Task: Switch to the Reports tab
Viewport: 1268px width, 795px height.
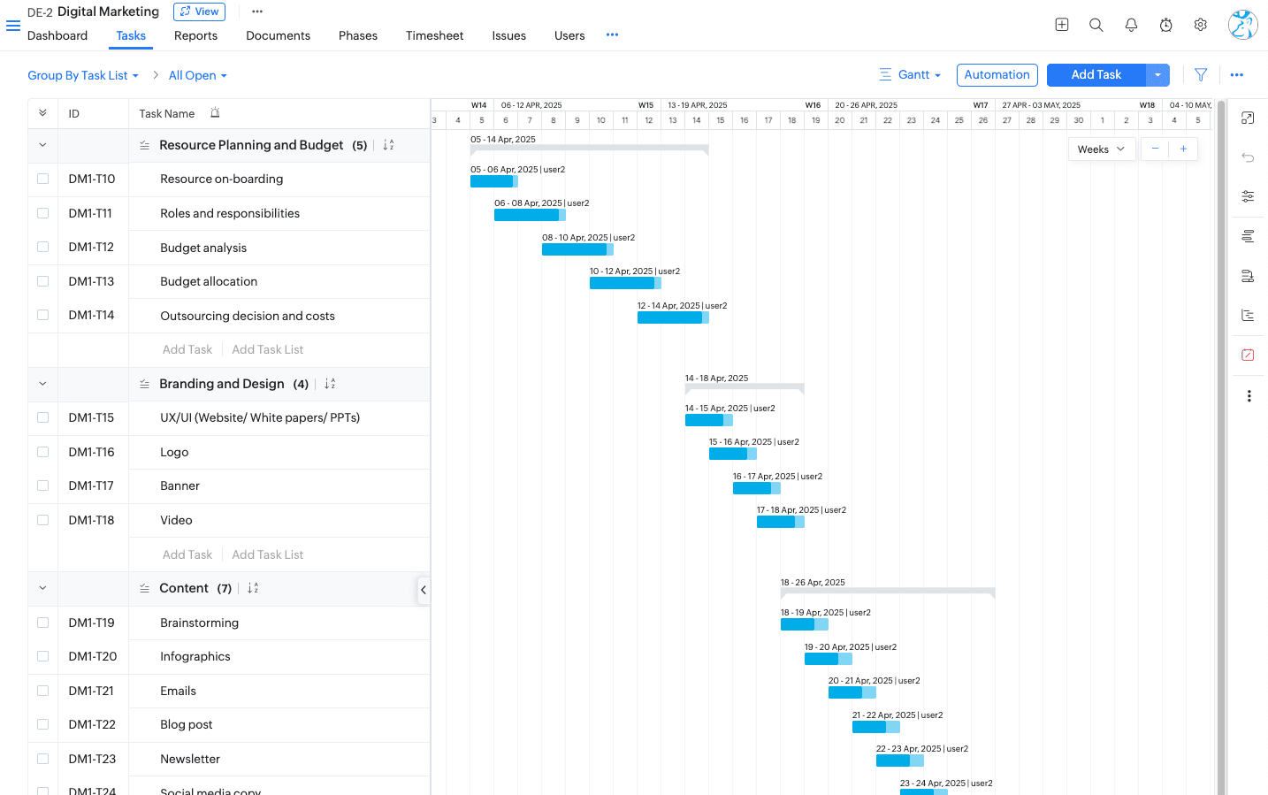Action: (195, 35)
